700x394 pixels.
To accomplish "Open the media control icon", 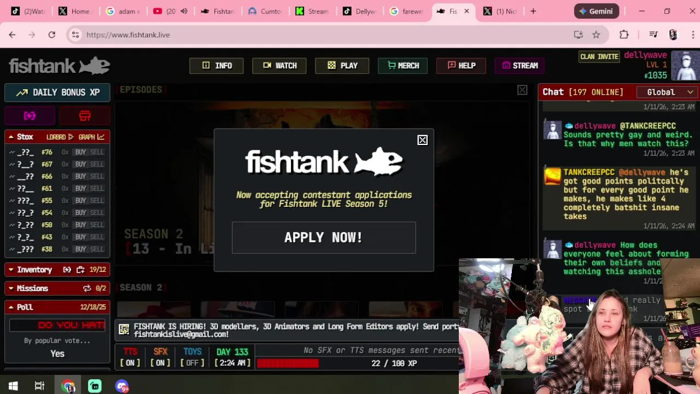I will click(653, 34).
